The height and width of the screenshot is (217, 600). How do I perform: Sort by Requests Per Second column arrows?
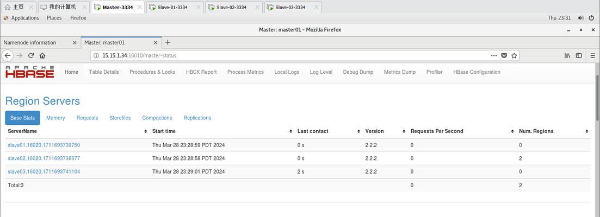coord(512,131)
